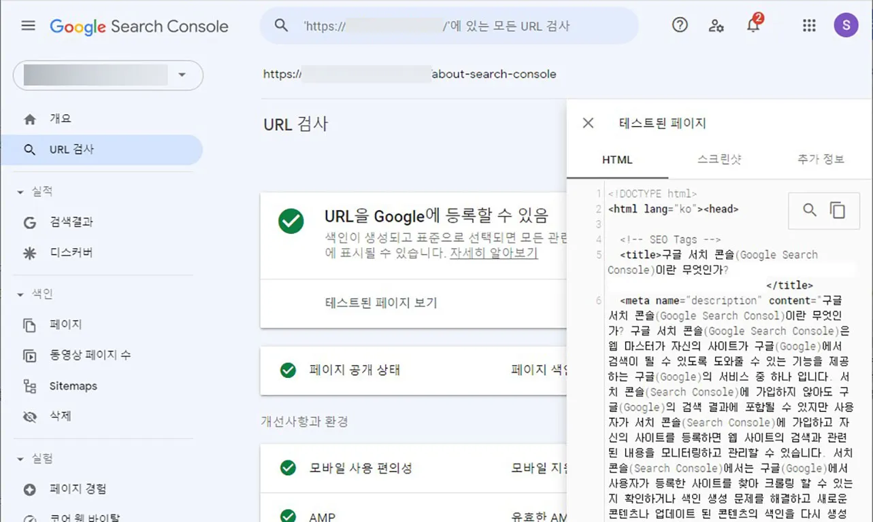Expand the 모바일 사용 편의성 row
Screen dimensions: 873x522
click(x=414, y=468)
